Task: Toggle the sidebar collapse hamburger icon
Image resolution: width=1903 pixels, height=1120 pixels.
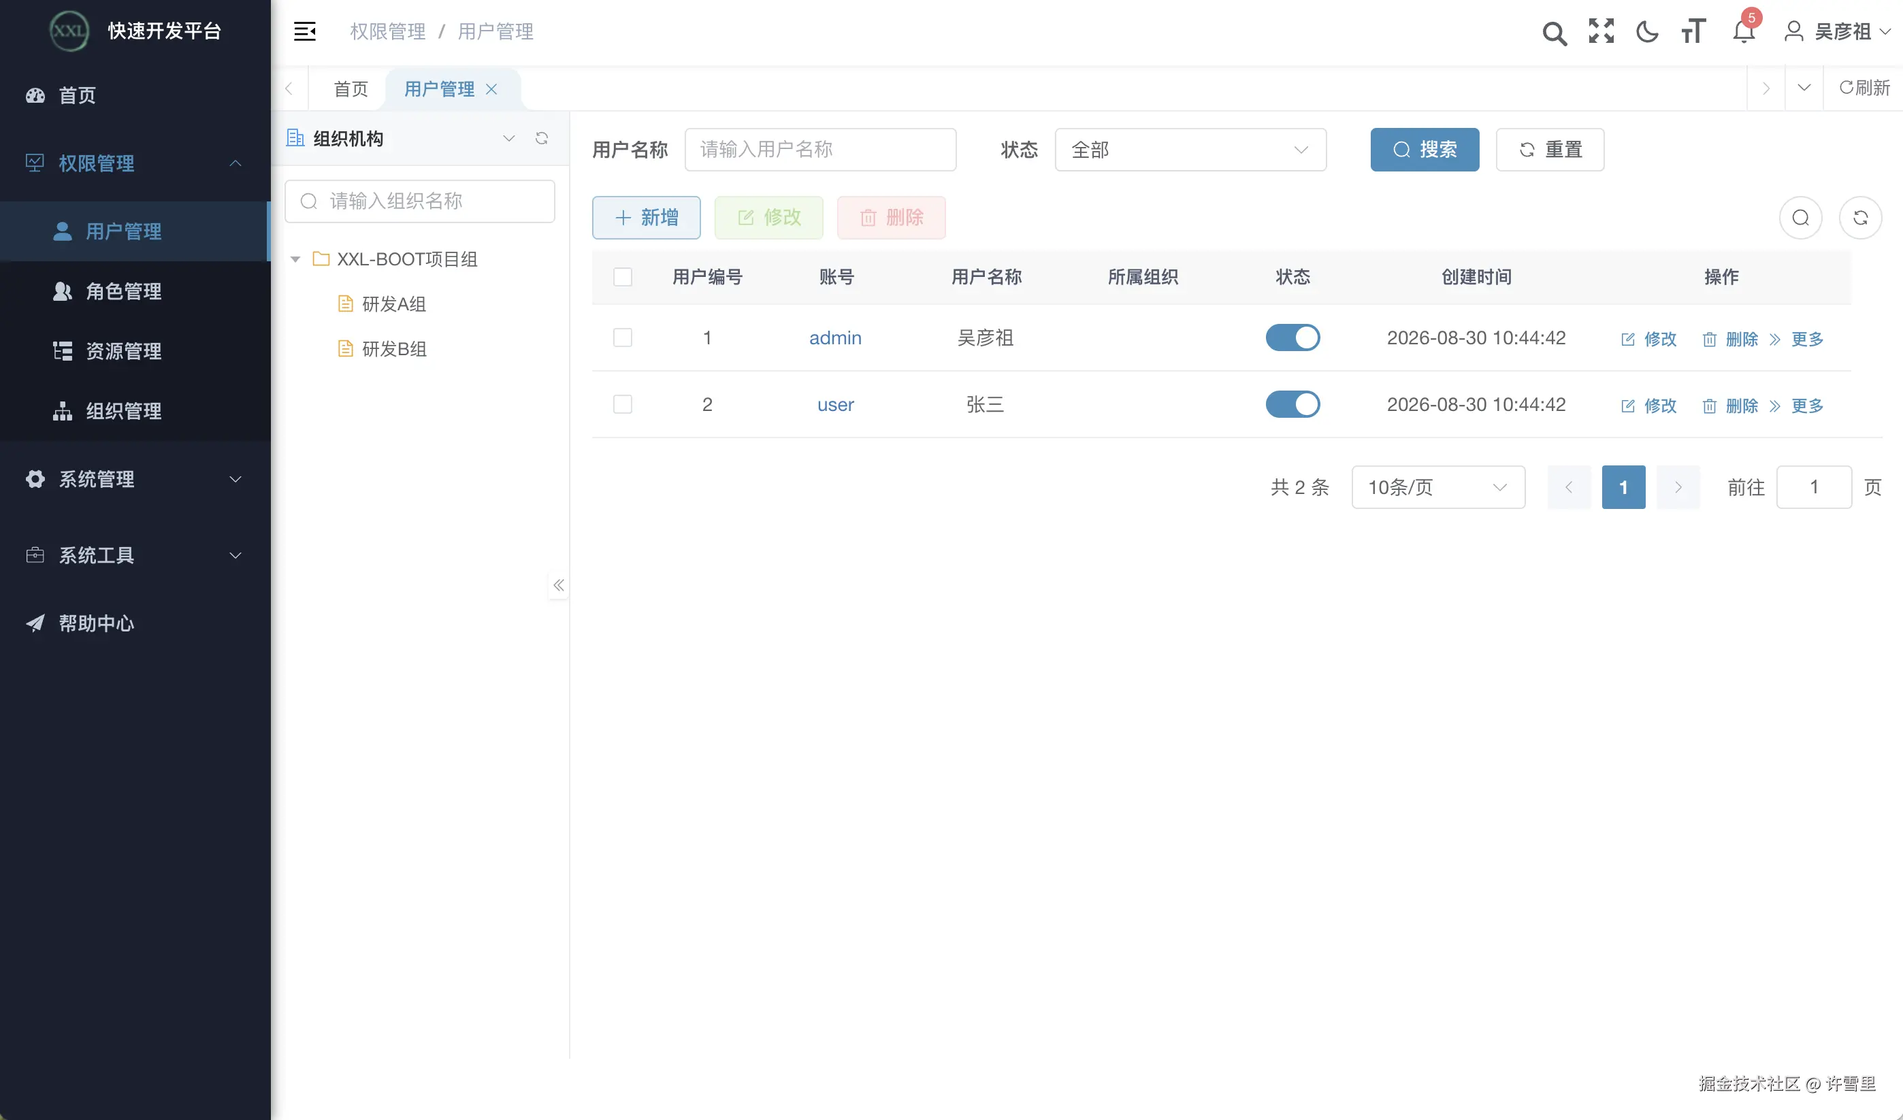Action: (304, 32)
